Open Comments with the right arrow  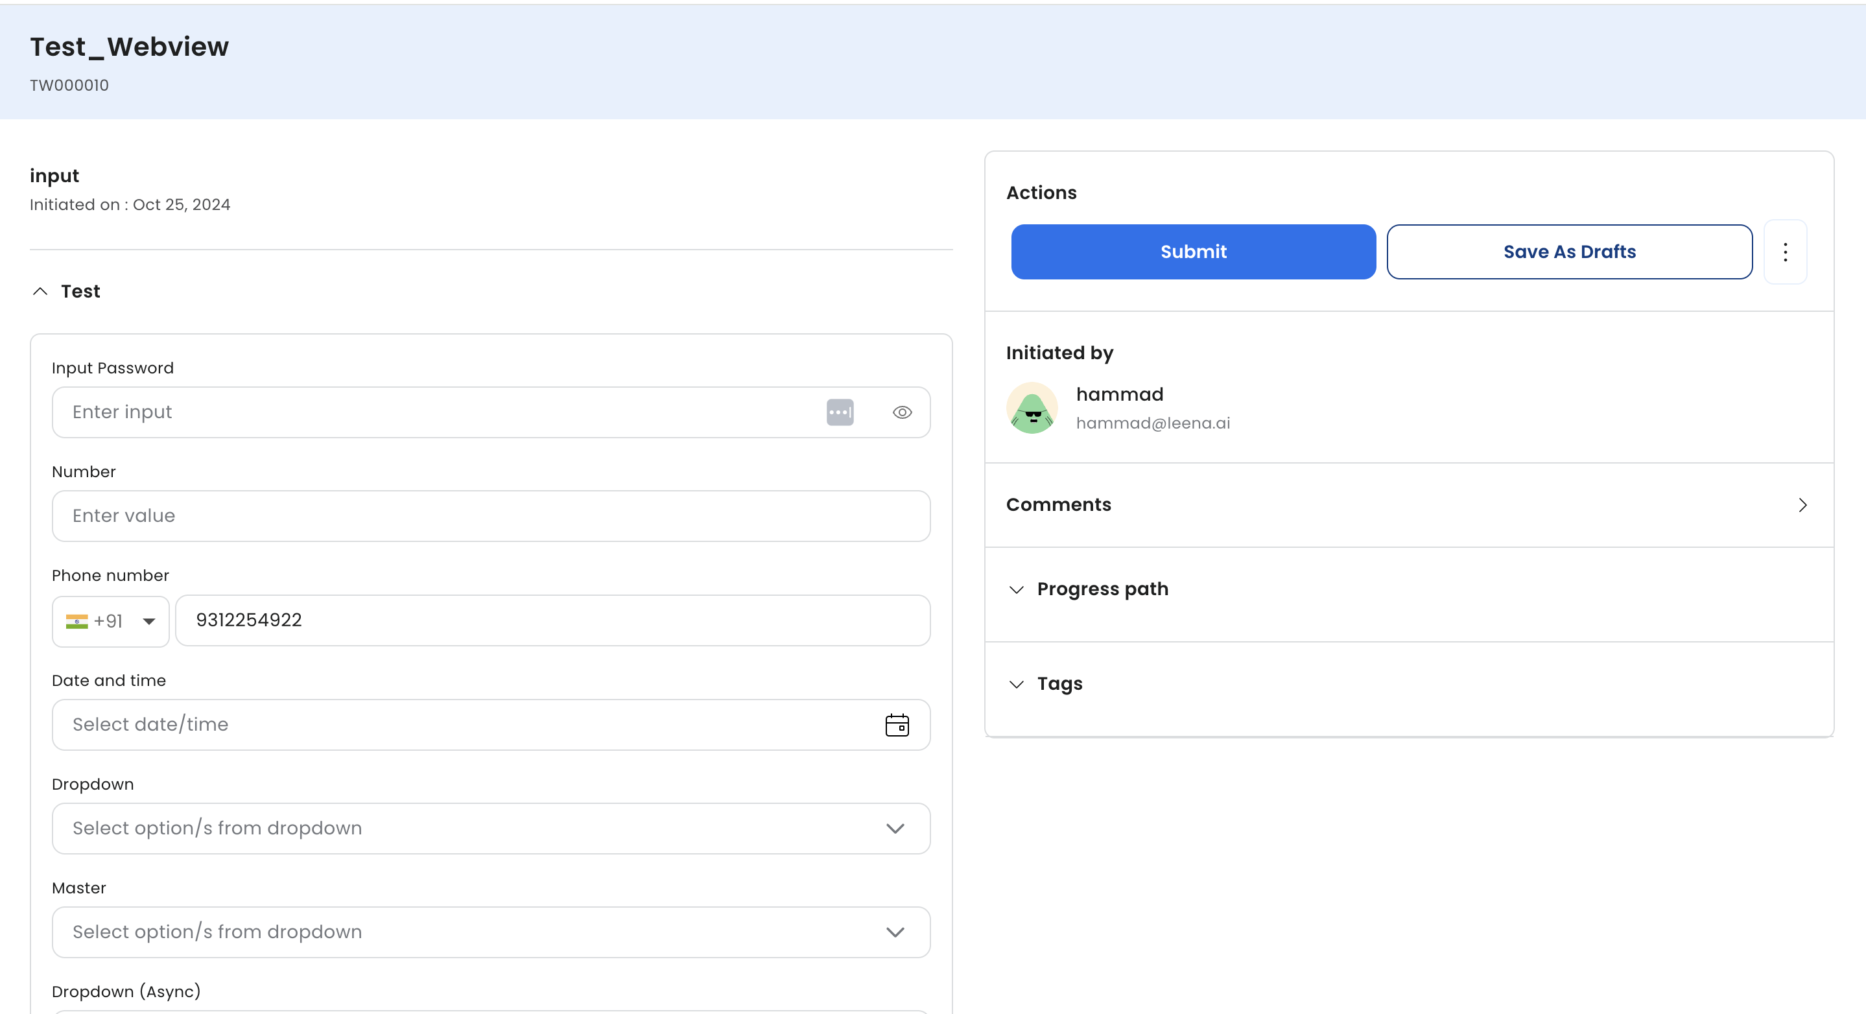point(1802,505)
